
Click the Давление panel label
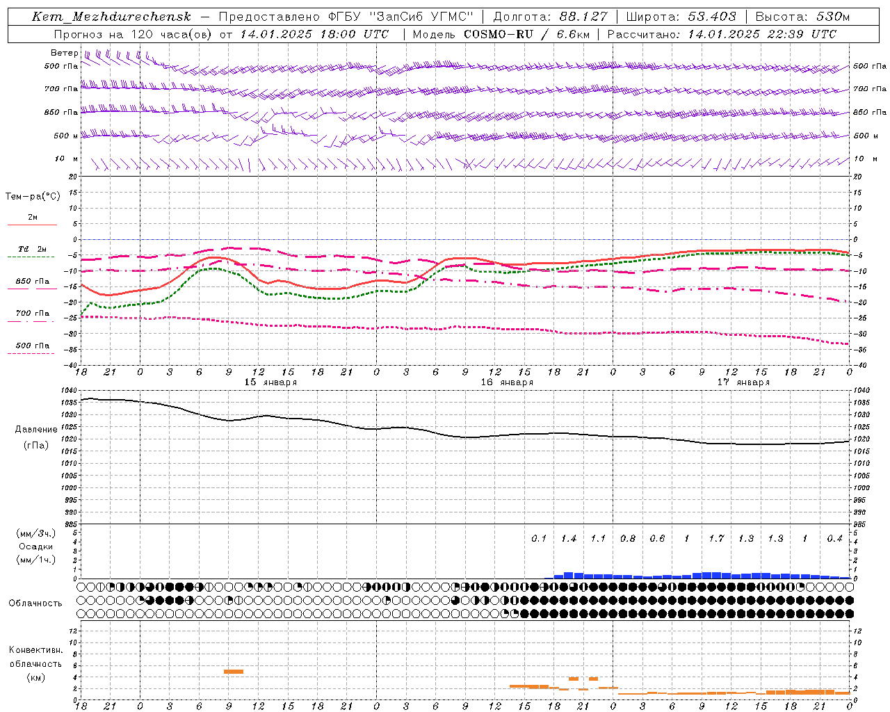[x=36, y=430]
